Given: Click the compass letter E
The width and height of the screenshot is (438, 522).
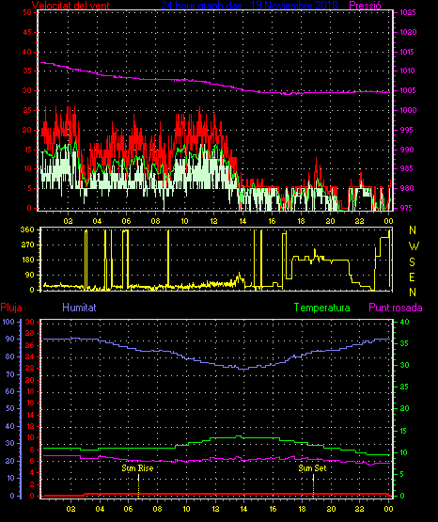Looking at the screenshot, I should point(412,277).
